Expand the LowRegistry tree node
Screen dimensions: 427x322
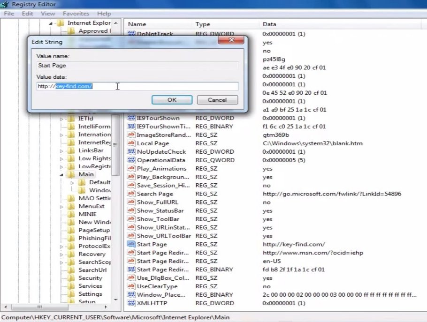61,167
